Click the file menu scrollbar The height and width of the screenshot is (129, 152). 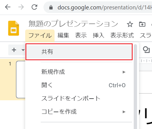pos(135,86)
